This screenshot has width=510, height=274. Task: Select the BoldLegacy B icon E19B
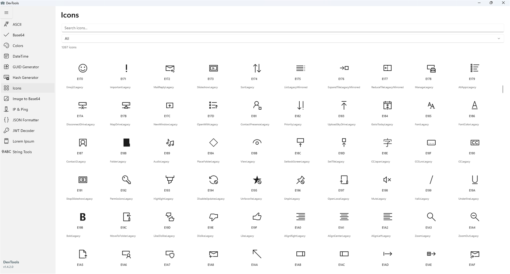click(83, 217)
